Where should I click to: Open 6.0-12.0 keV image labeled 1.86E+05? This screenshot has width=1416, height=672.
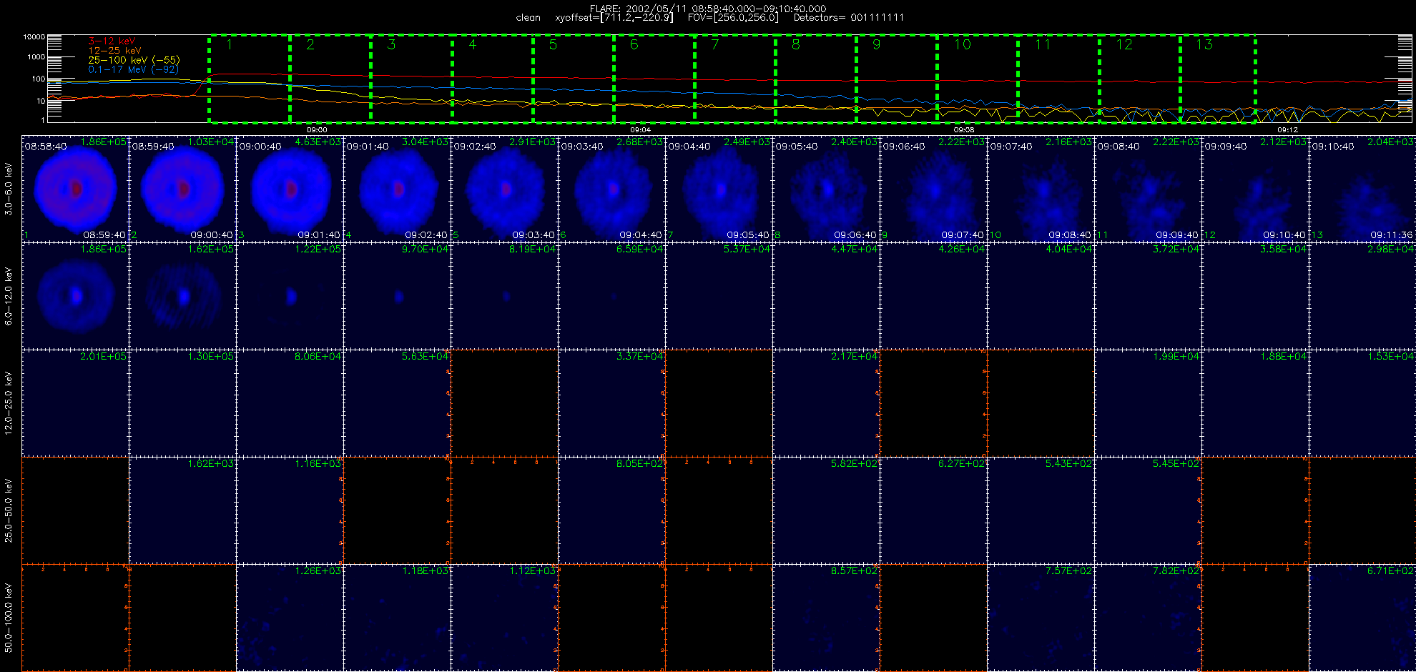click(76, 296)
